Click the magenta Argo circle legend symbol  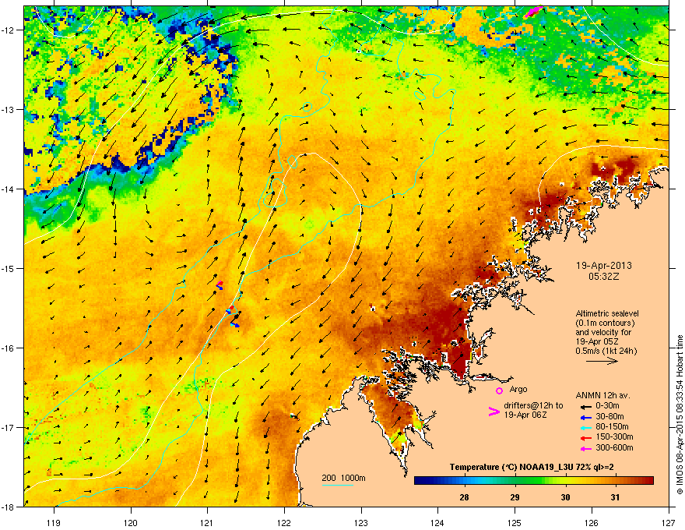pyautogui.click(x=499, y=390)
